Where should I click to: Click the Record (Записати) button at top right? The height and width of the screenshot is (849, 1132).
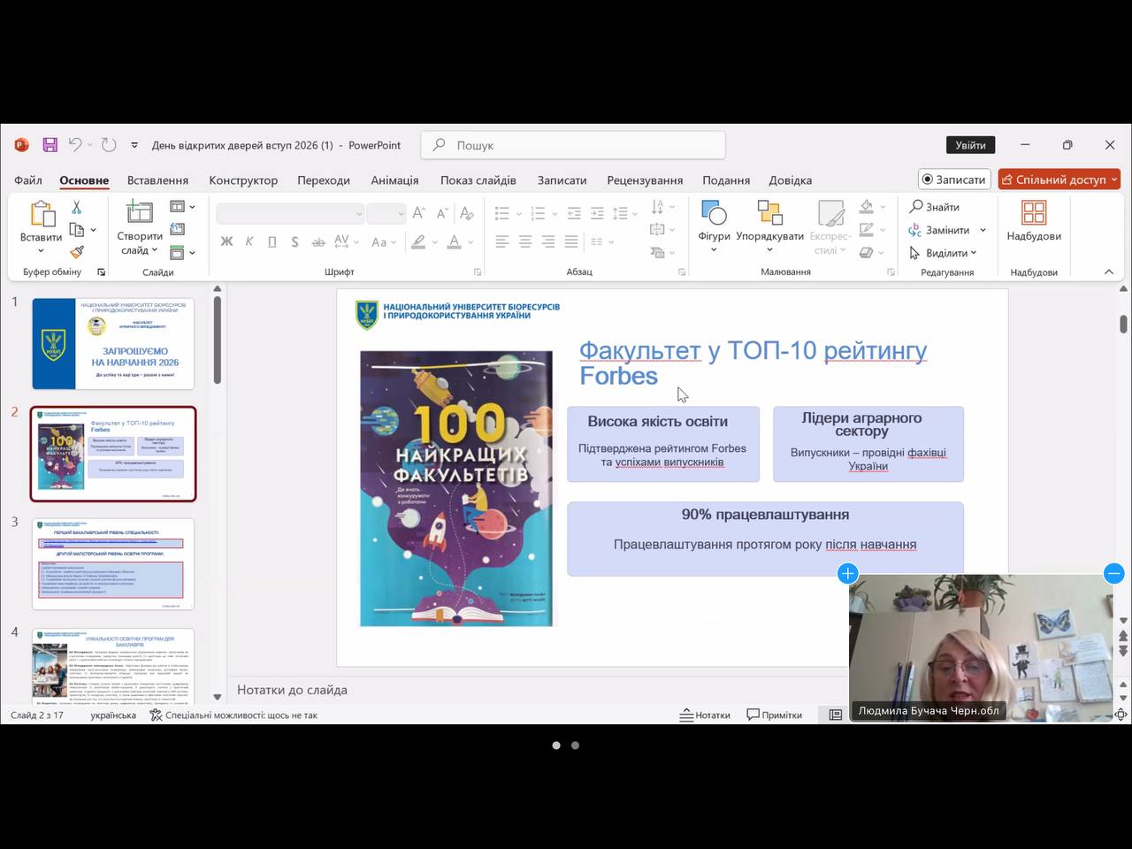[x=953, y=180]
